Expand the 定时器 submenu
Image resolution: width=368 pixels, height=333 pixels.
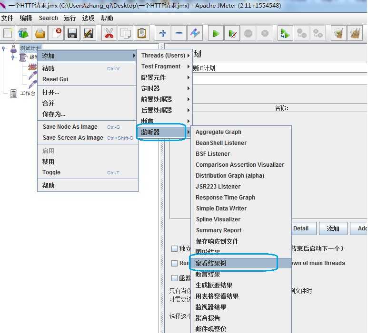pos(165,88)
